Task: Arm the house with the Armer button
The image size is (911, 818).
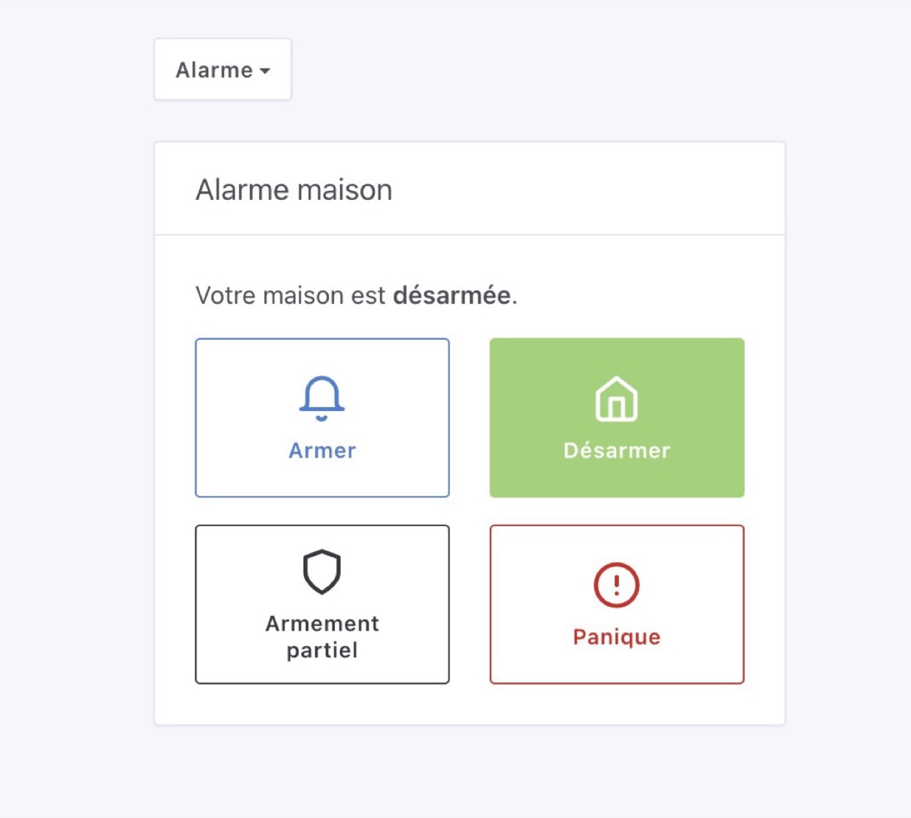Action: [x=322, y=417]
